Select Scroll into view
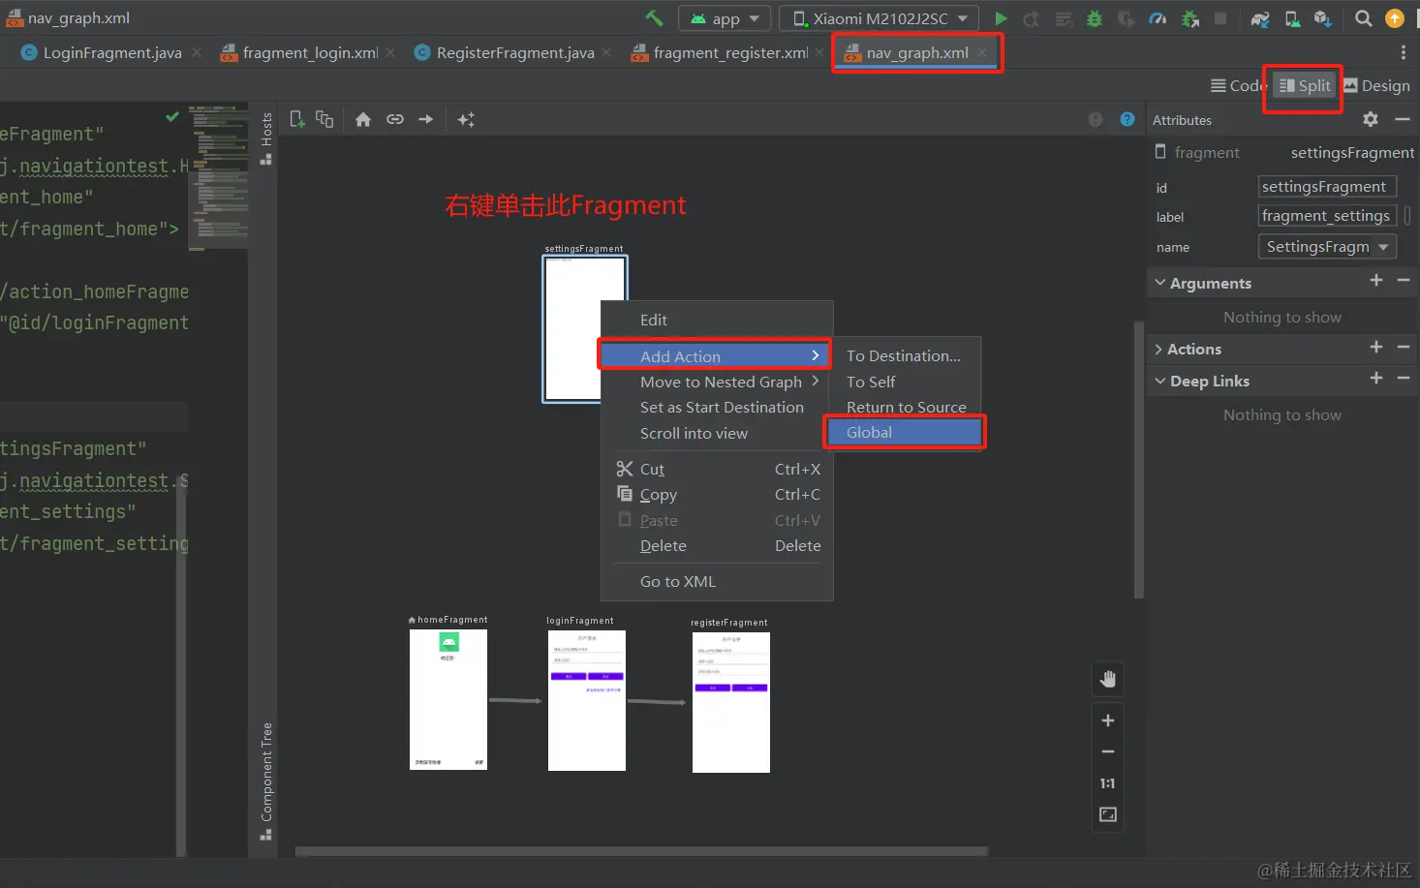The image size is (1420, 888). coord(717,433)
